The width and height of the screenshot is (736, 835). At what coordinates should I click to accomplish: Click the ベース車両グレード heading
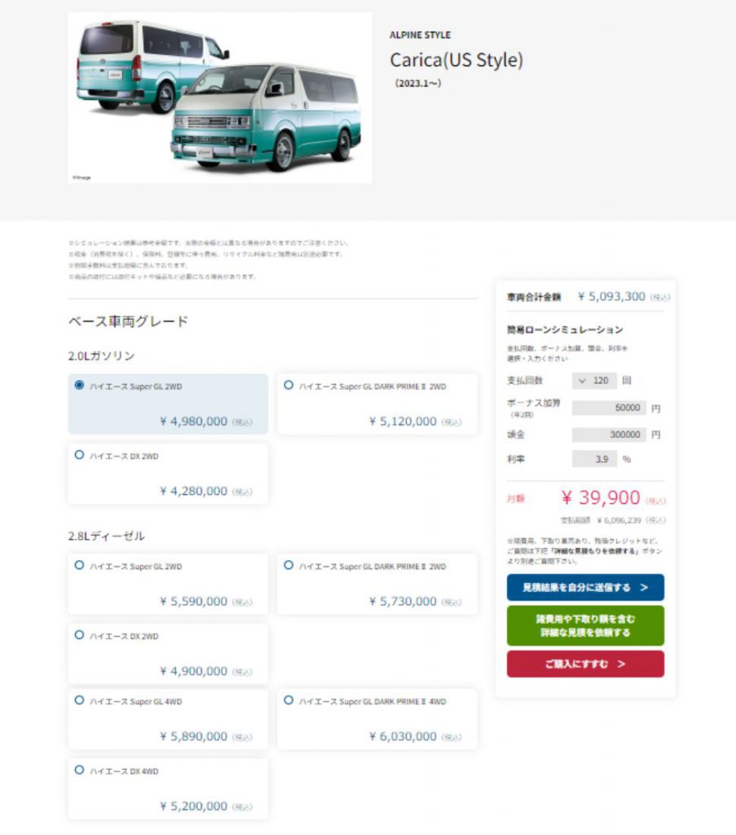point(128,321)
